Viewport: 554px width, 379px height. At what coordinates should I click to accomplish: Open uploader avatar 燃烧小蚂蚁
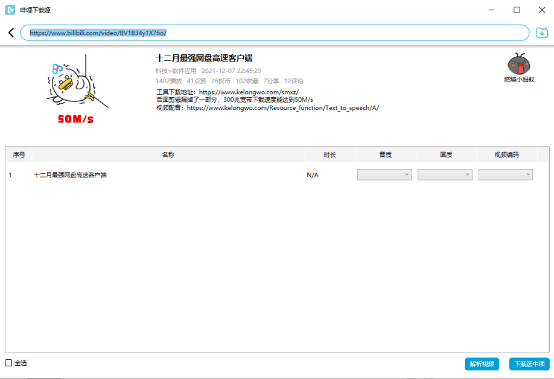[x=518, y=64]
